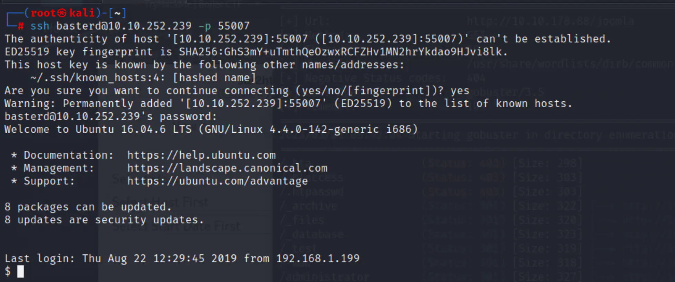The image size is (675, 282).
Task: Follow the https://ubuntu.com/advantage support link
Action: point(217,181)
